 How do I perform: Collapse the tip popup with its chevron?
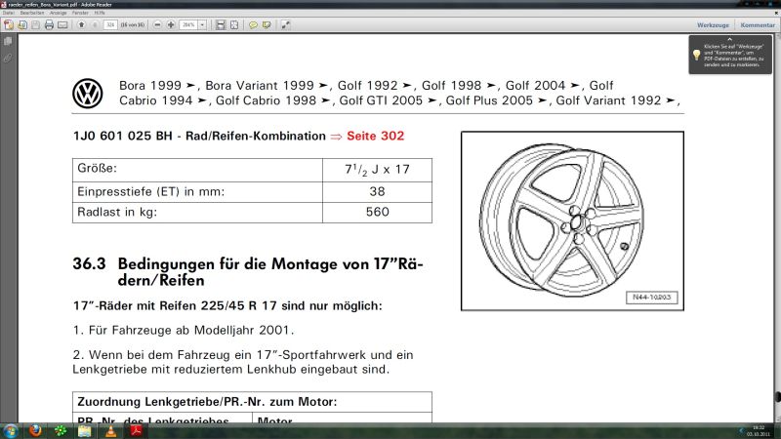coord(730,39)
